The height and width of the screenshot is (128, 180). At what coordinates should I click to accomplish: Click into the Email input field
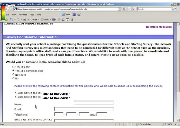pyautogui.click(x=84, y=109)
